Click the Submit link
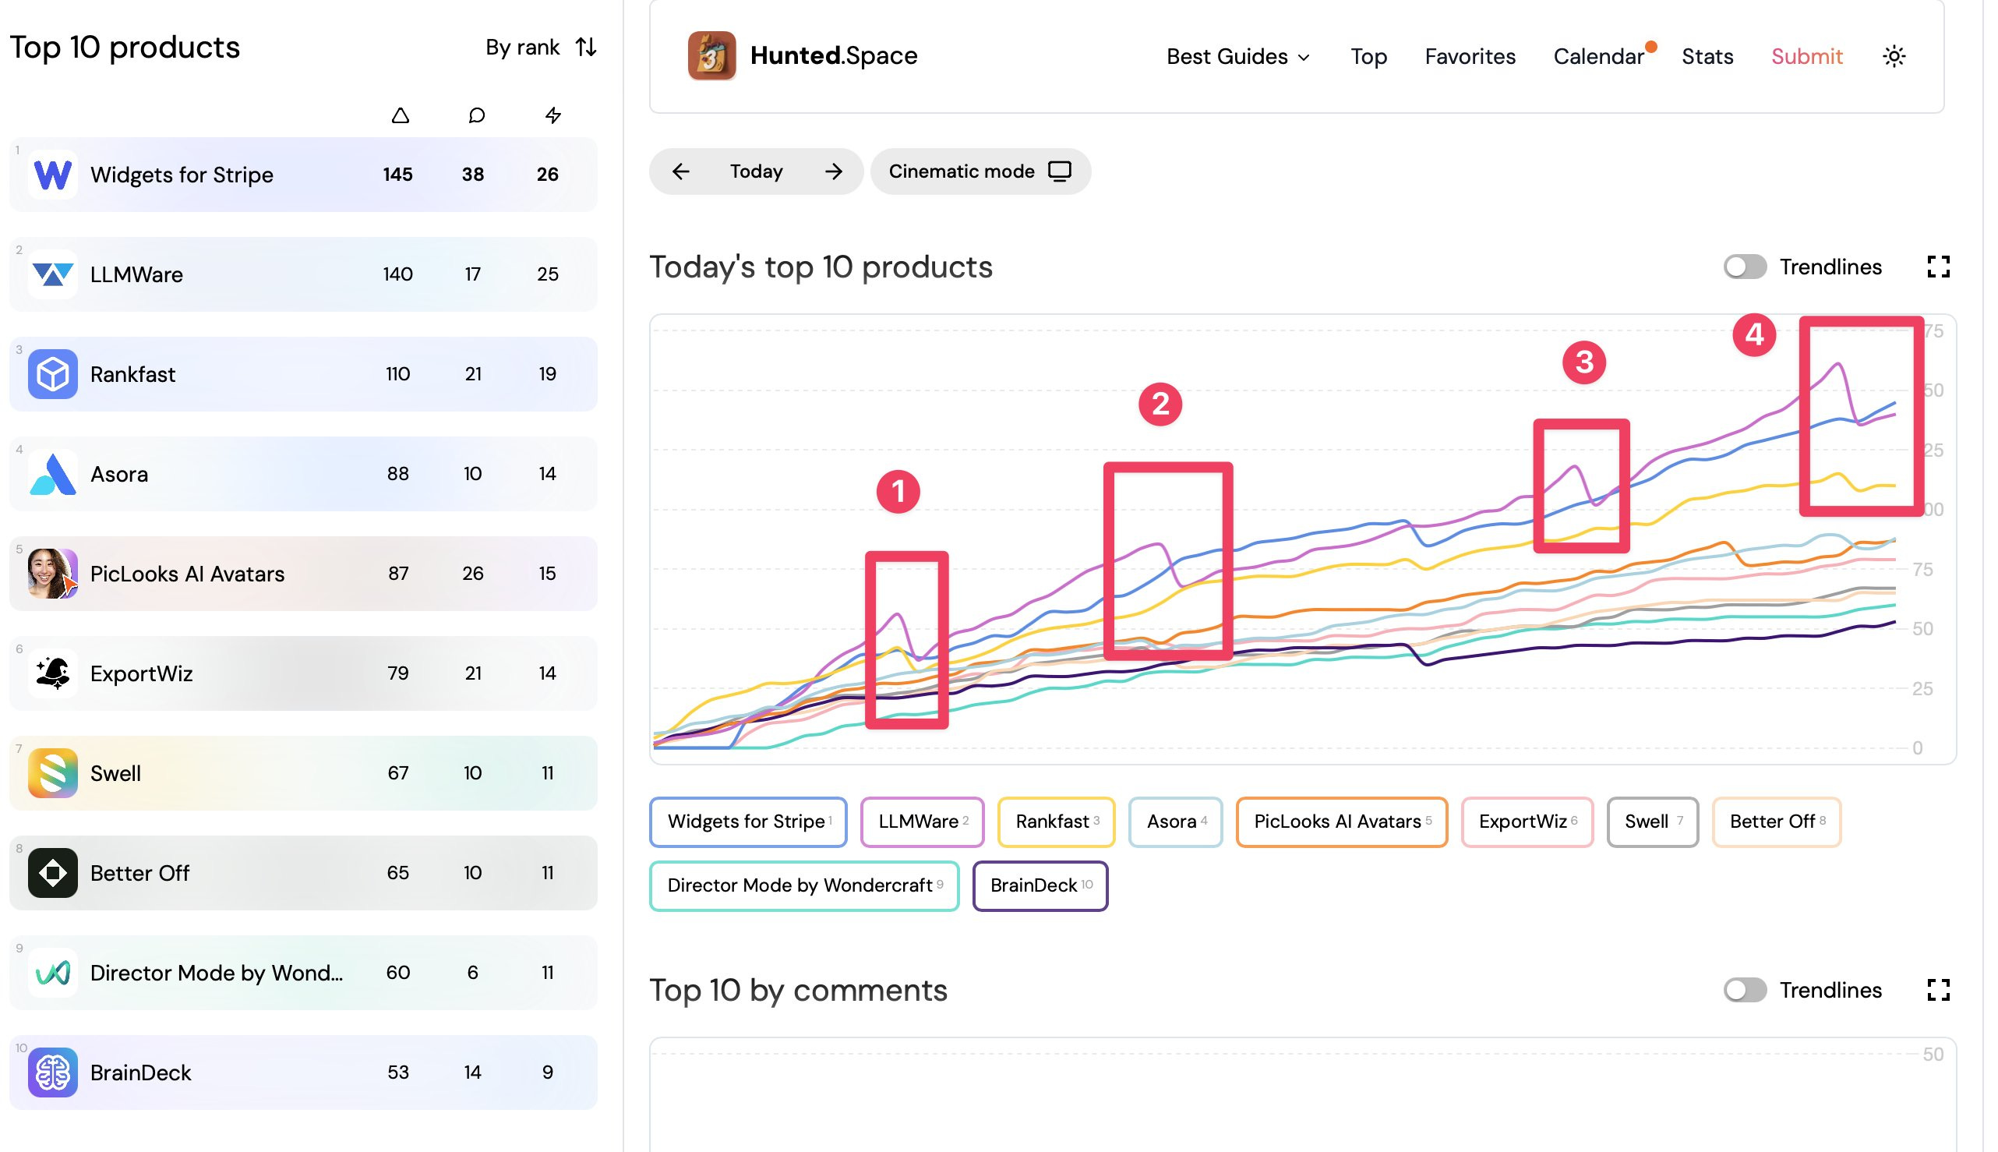Screen dimensions: 1998x1152 coord(1806,56)
